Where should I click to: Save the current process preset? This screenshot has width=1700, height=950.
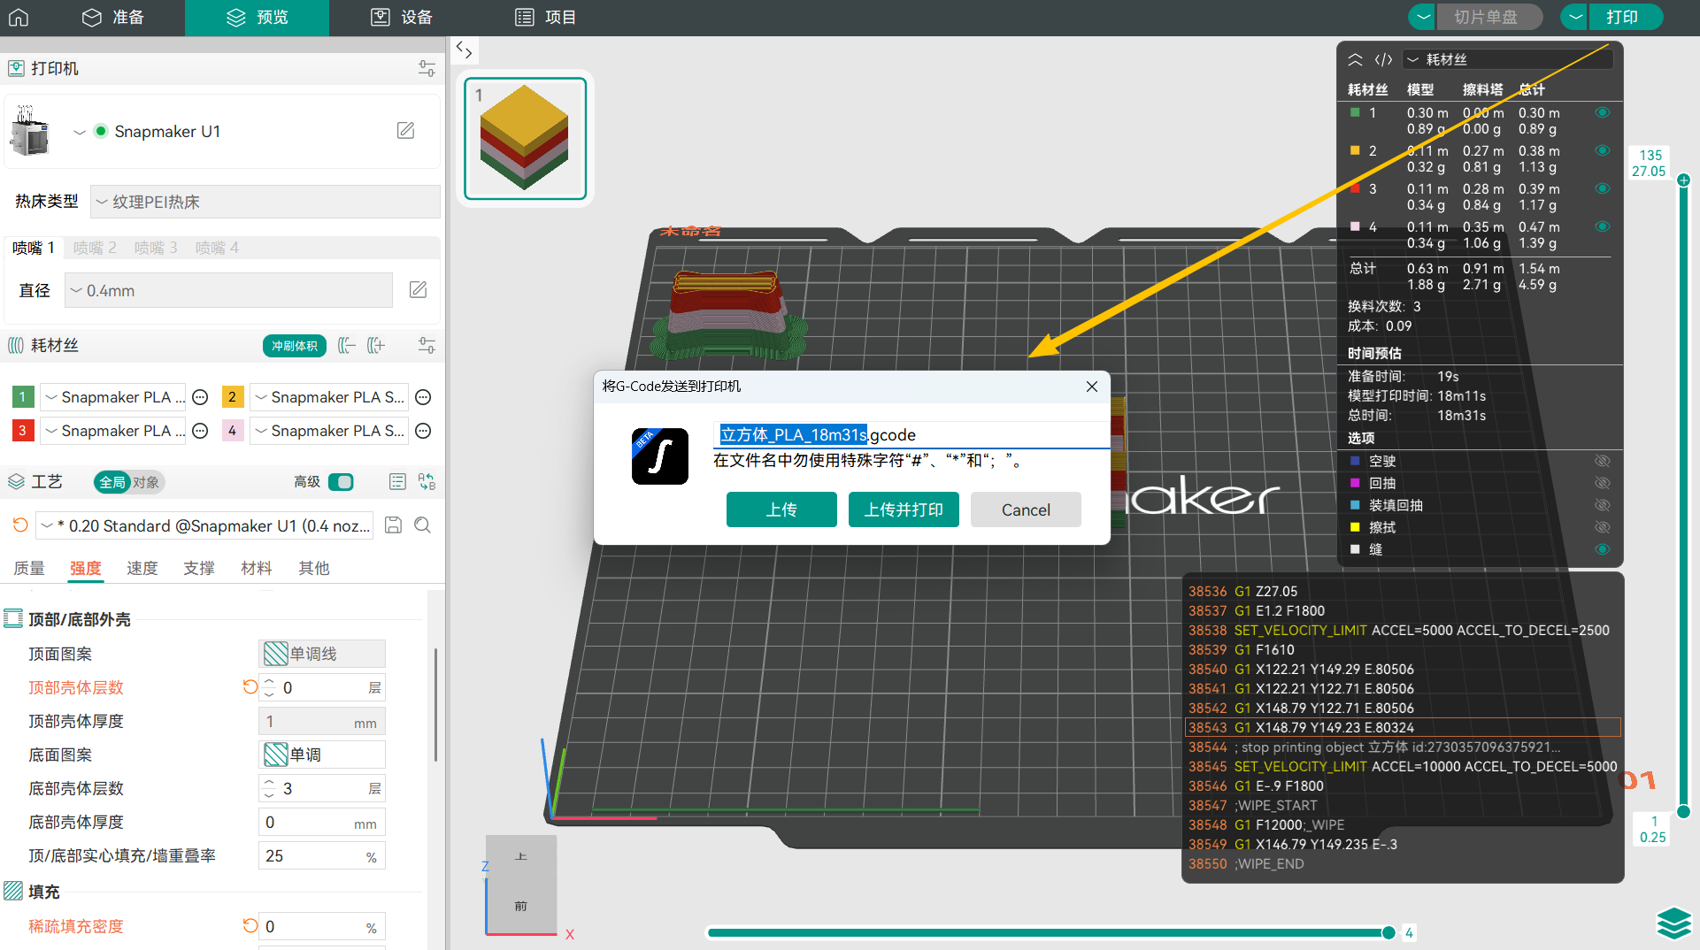394,525
